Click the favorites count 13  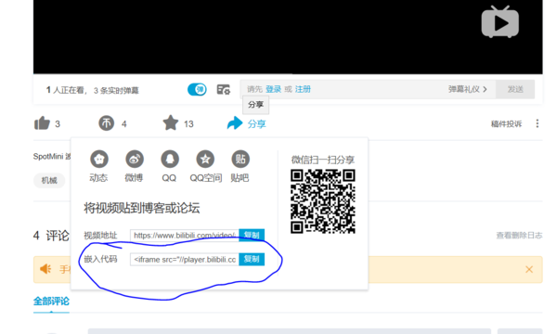[x=188, y=124]
